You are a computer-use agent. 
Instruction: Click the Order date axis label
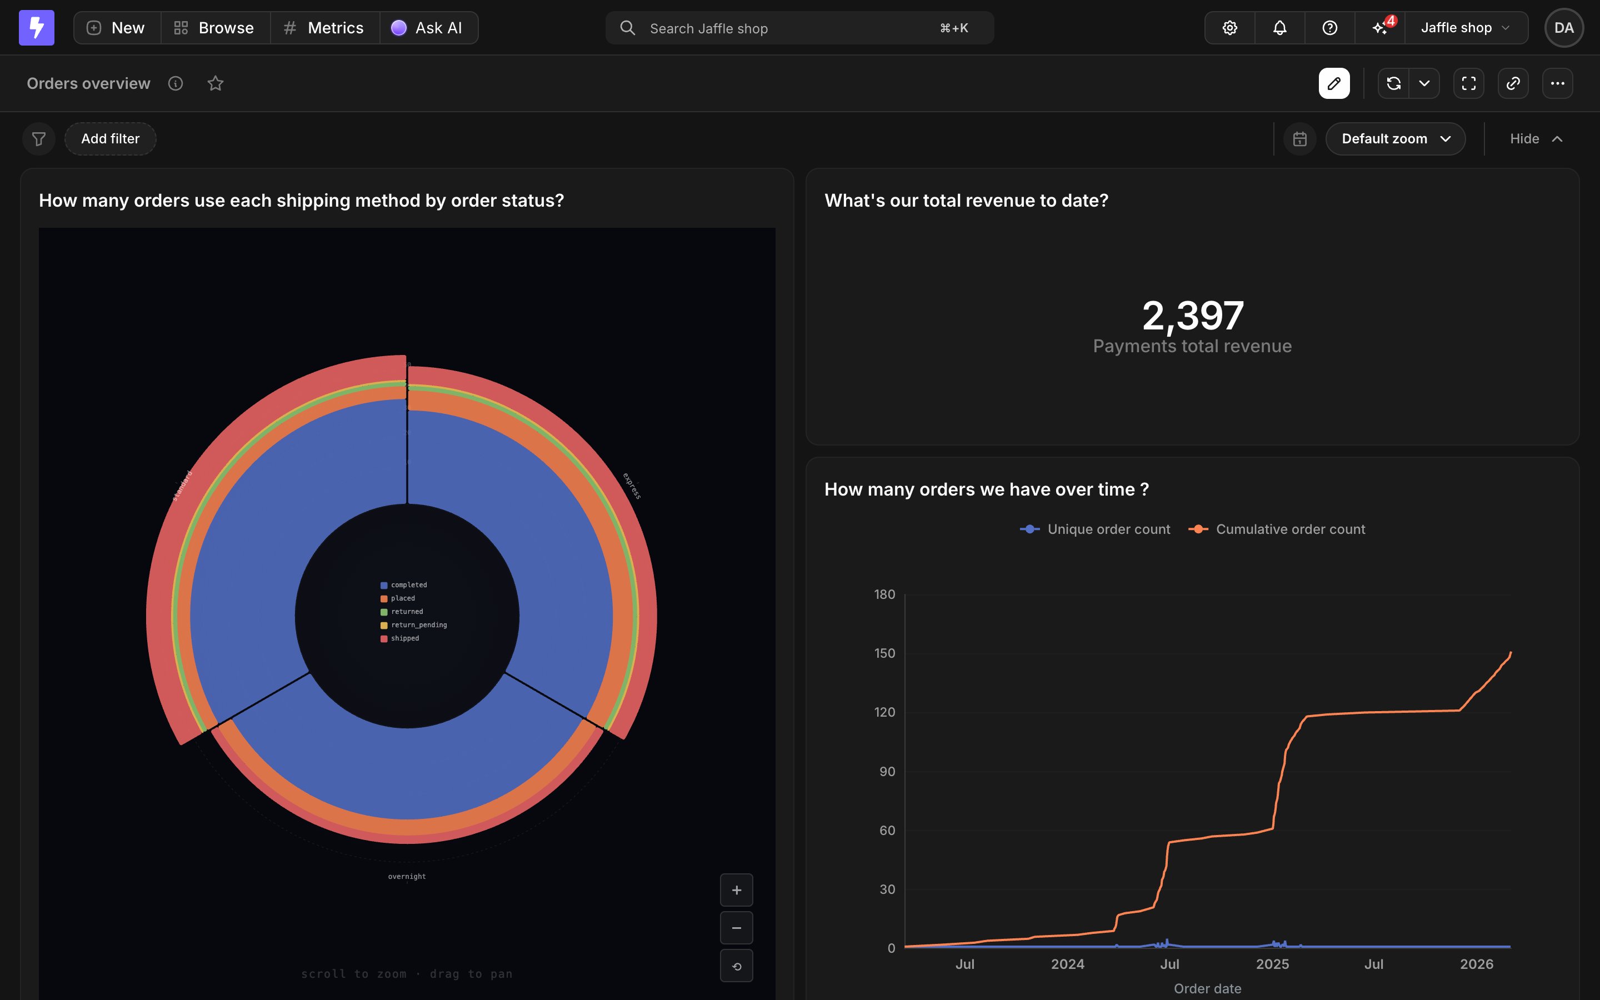coord(1207,989)
